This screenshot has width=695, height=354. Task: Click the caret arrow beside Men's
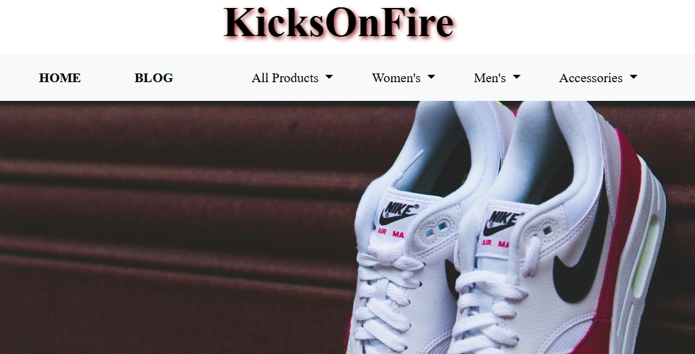(x=516, y=77)
